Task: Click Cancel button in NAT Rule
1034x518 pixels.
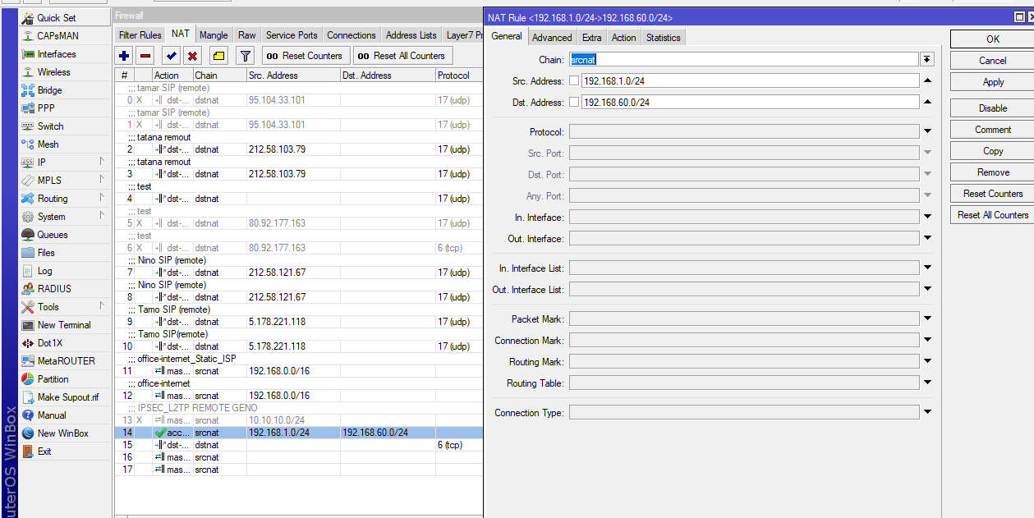Action: 993,61
